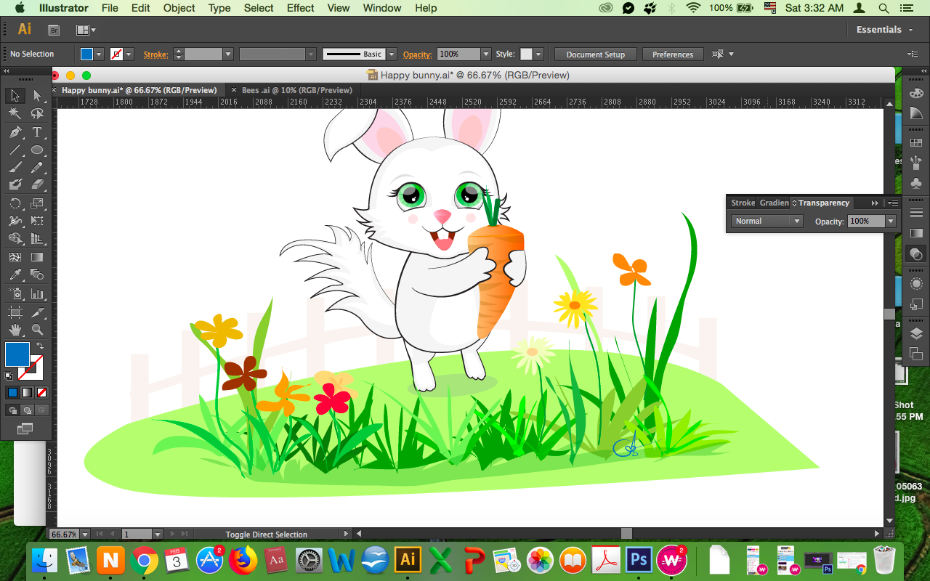Select the Artboard tool

[15, 312]
